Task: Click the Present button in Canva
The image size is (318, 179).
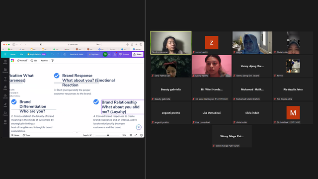Action: (x=124, y=54)
